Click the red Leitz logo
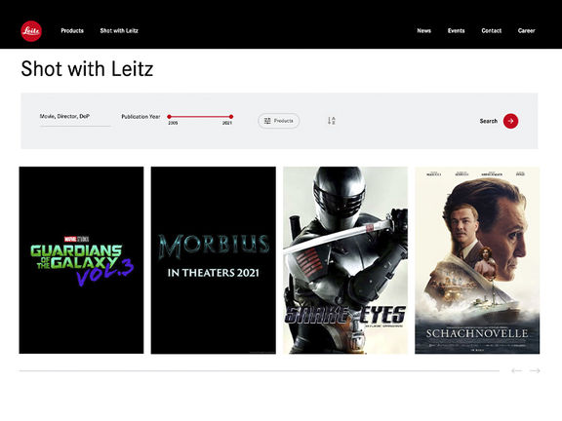562x421 pixels. click(x=31, y=31)
